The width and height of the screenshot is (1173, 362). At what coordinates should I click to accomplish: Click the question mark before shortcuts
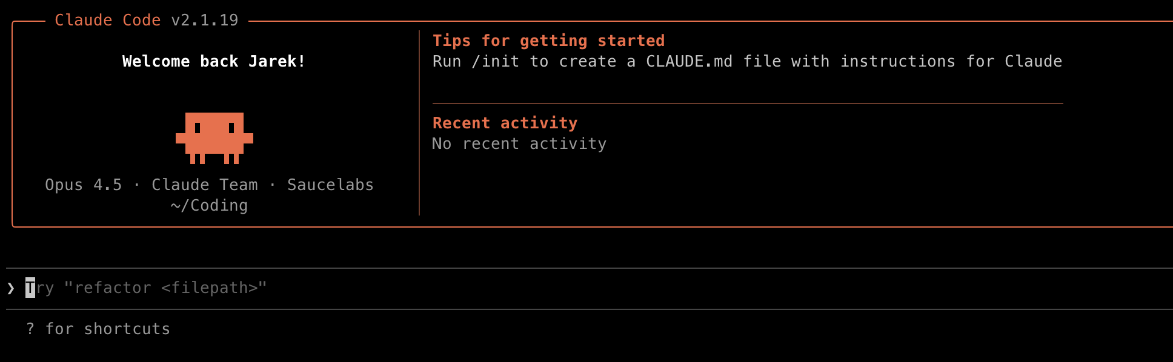(x=30, y=329)
